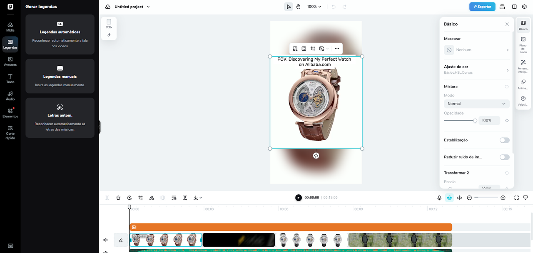The height and width of the screenshot is (253, 533).
Task: Click the crop icon in timeline toolbar
Action: pos(141,198)
